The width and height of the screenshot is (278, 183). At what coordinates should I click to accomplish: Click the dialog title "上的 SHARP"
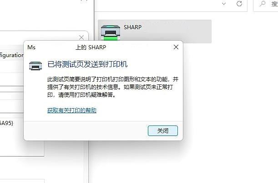point(91,47)
